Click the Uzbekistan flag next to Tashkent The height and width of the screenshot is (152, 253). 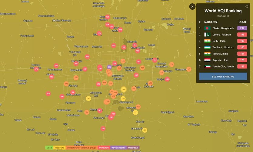pyautogui.click(x=207, y=47)
